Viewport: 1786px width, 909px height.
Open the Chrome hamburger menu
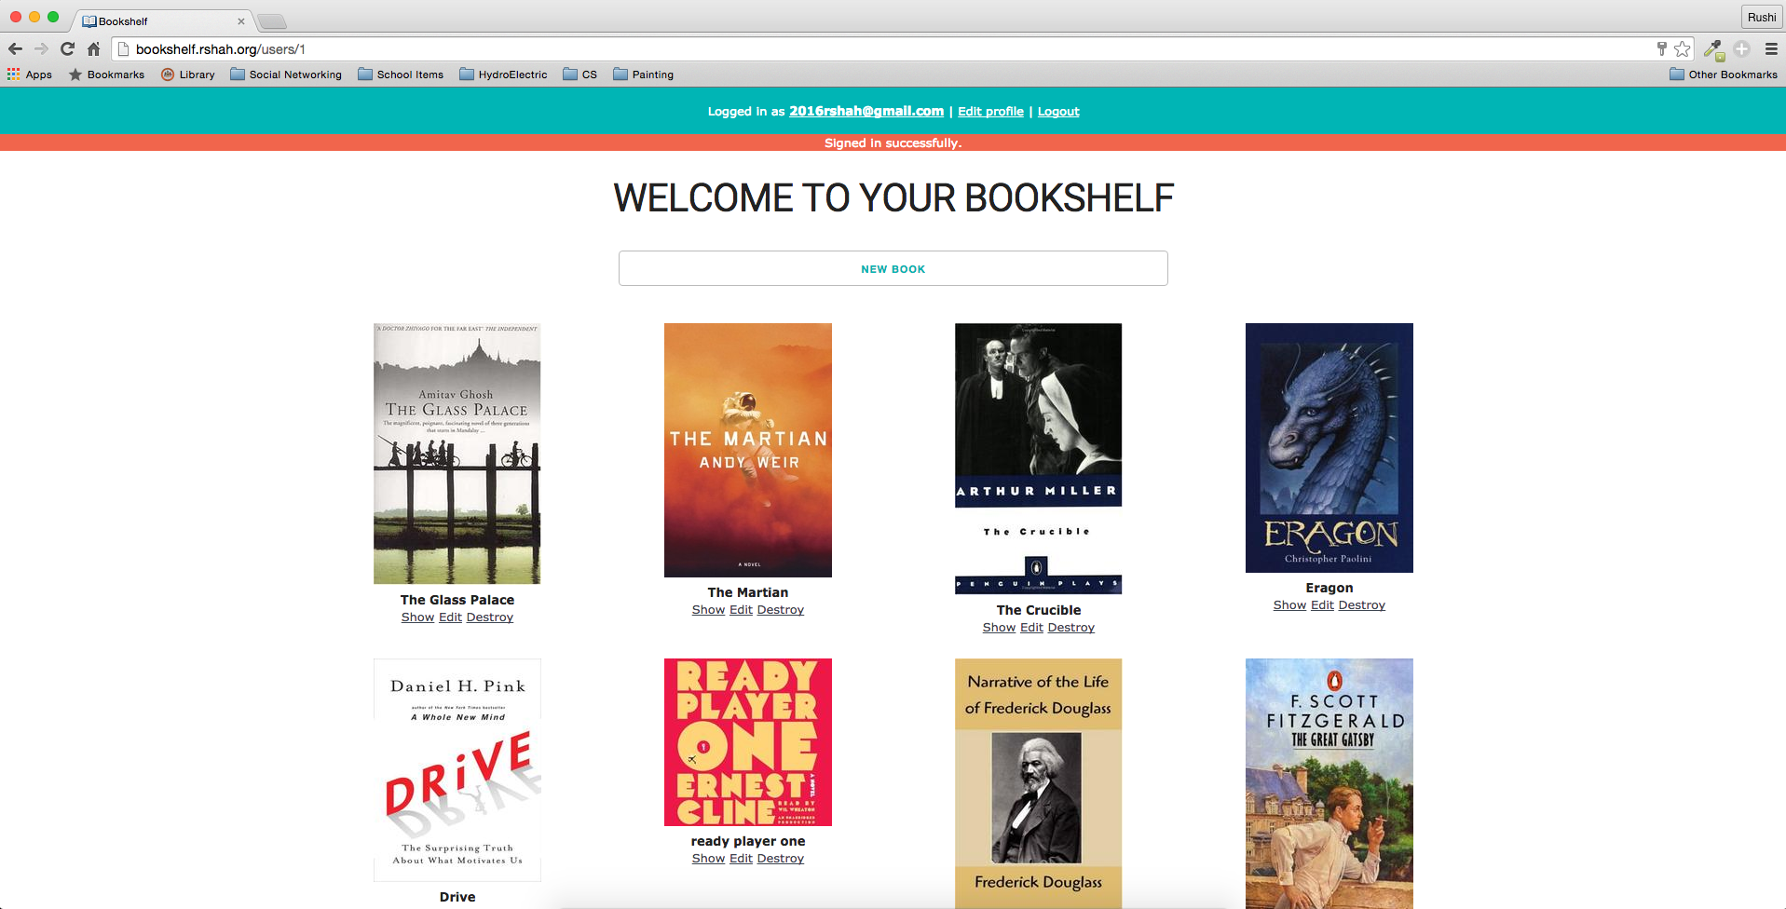coord(1771,49)
